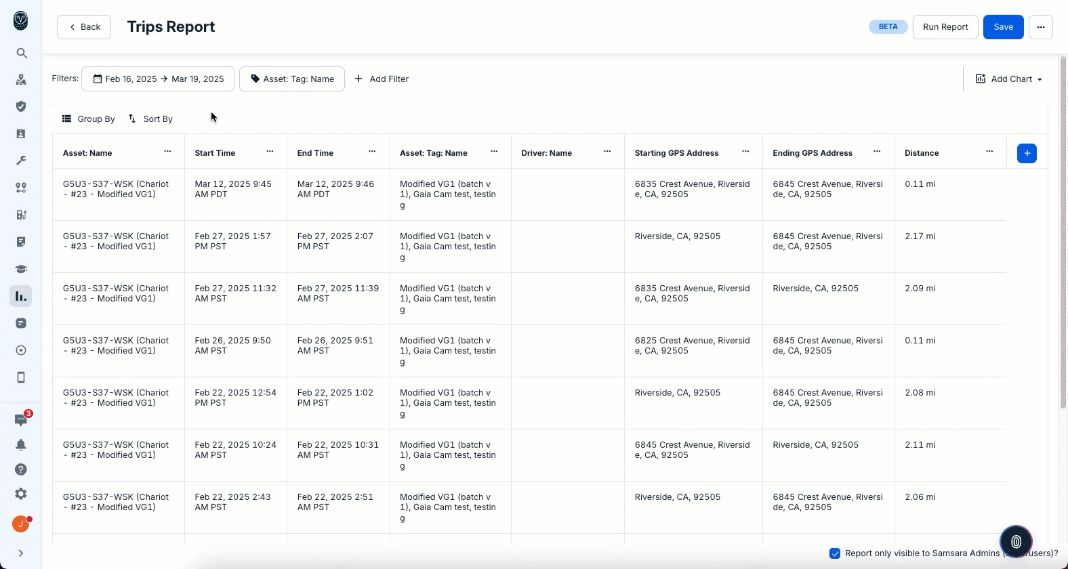Click the Group By control
The width and height of the screenshot is (1068, 569).
(89, 119)
